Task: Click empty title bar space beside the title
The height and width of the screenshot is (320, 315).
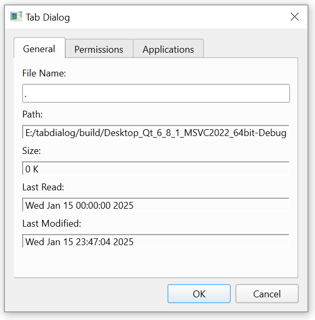Action: click(x=178, y=17)
